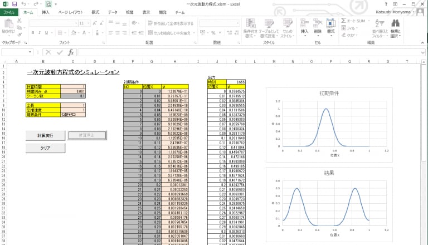Viewport: 428px width, 245px height.
Task: Click inside the formula bar input
Action: pyautogui.click(x=249, y=52)
